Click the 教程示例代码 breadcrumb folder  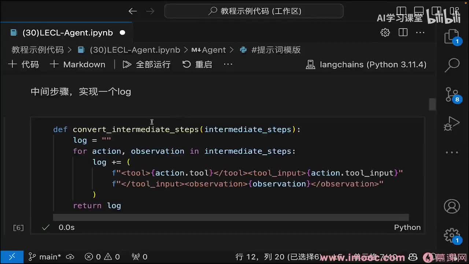pos(37,50)
